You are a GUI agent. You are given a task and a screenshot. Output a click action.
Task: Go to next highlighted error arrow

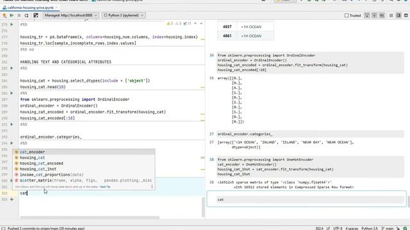[201, 24]
